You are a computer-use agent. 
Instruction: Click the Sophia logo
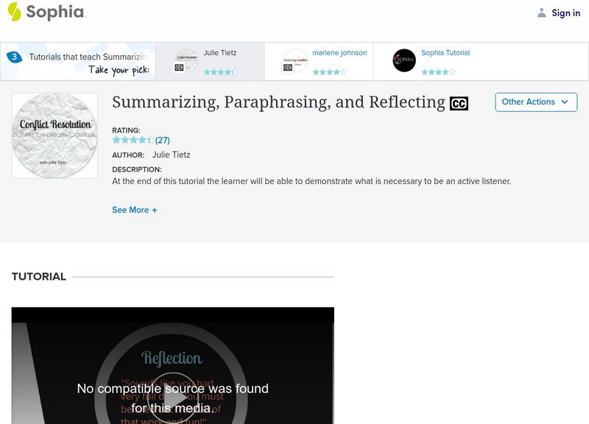[46, 12]
